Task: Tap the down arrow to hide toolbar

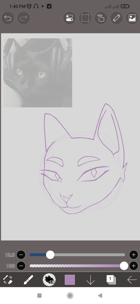Action: 90,280
